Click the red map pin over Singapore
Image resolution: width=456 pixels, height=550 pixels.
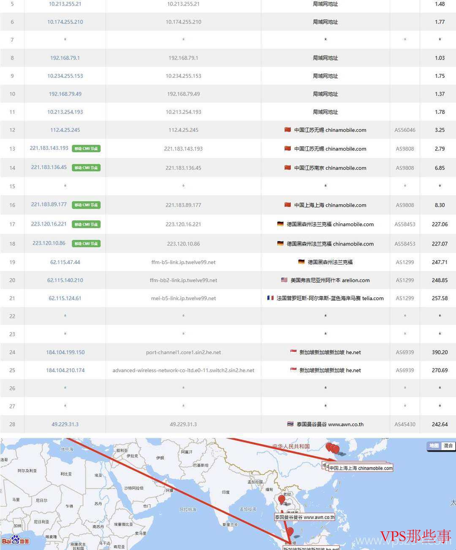click(290, 532)
